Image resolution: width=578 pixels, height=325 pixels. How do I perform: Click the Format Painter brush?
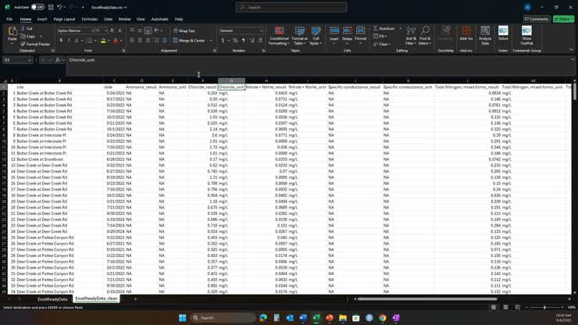(23, 44)
